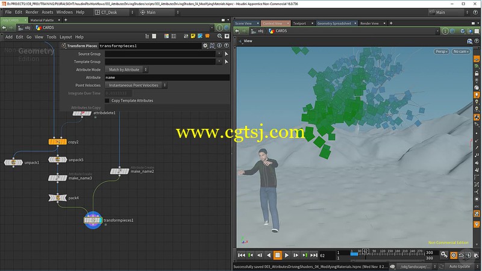Click the key icon on the playbar
482x271 pixels.
coord(444,255)
